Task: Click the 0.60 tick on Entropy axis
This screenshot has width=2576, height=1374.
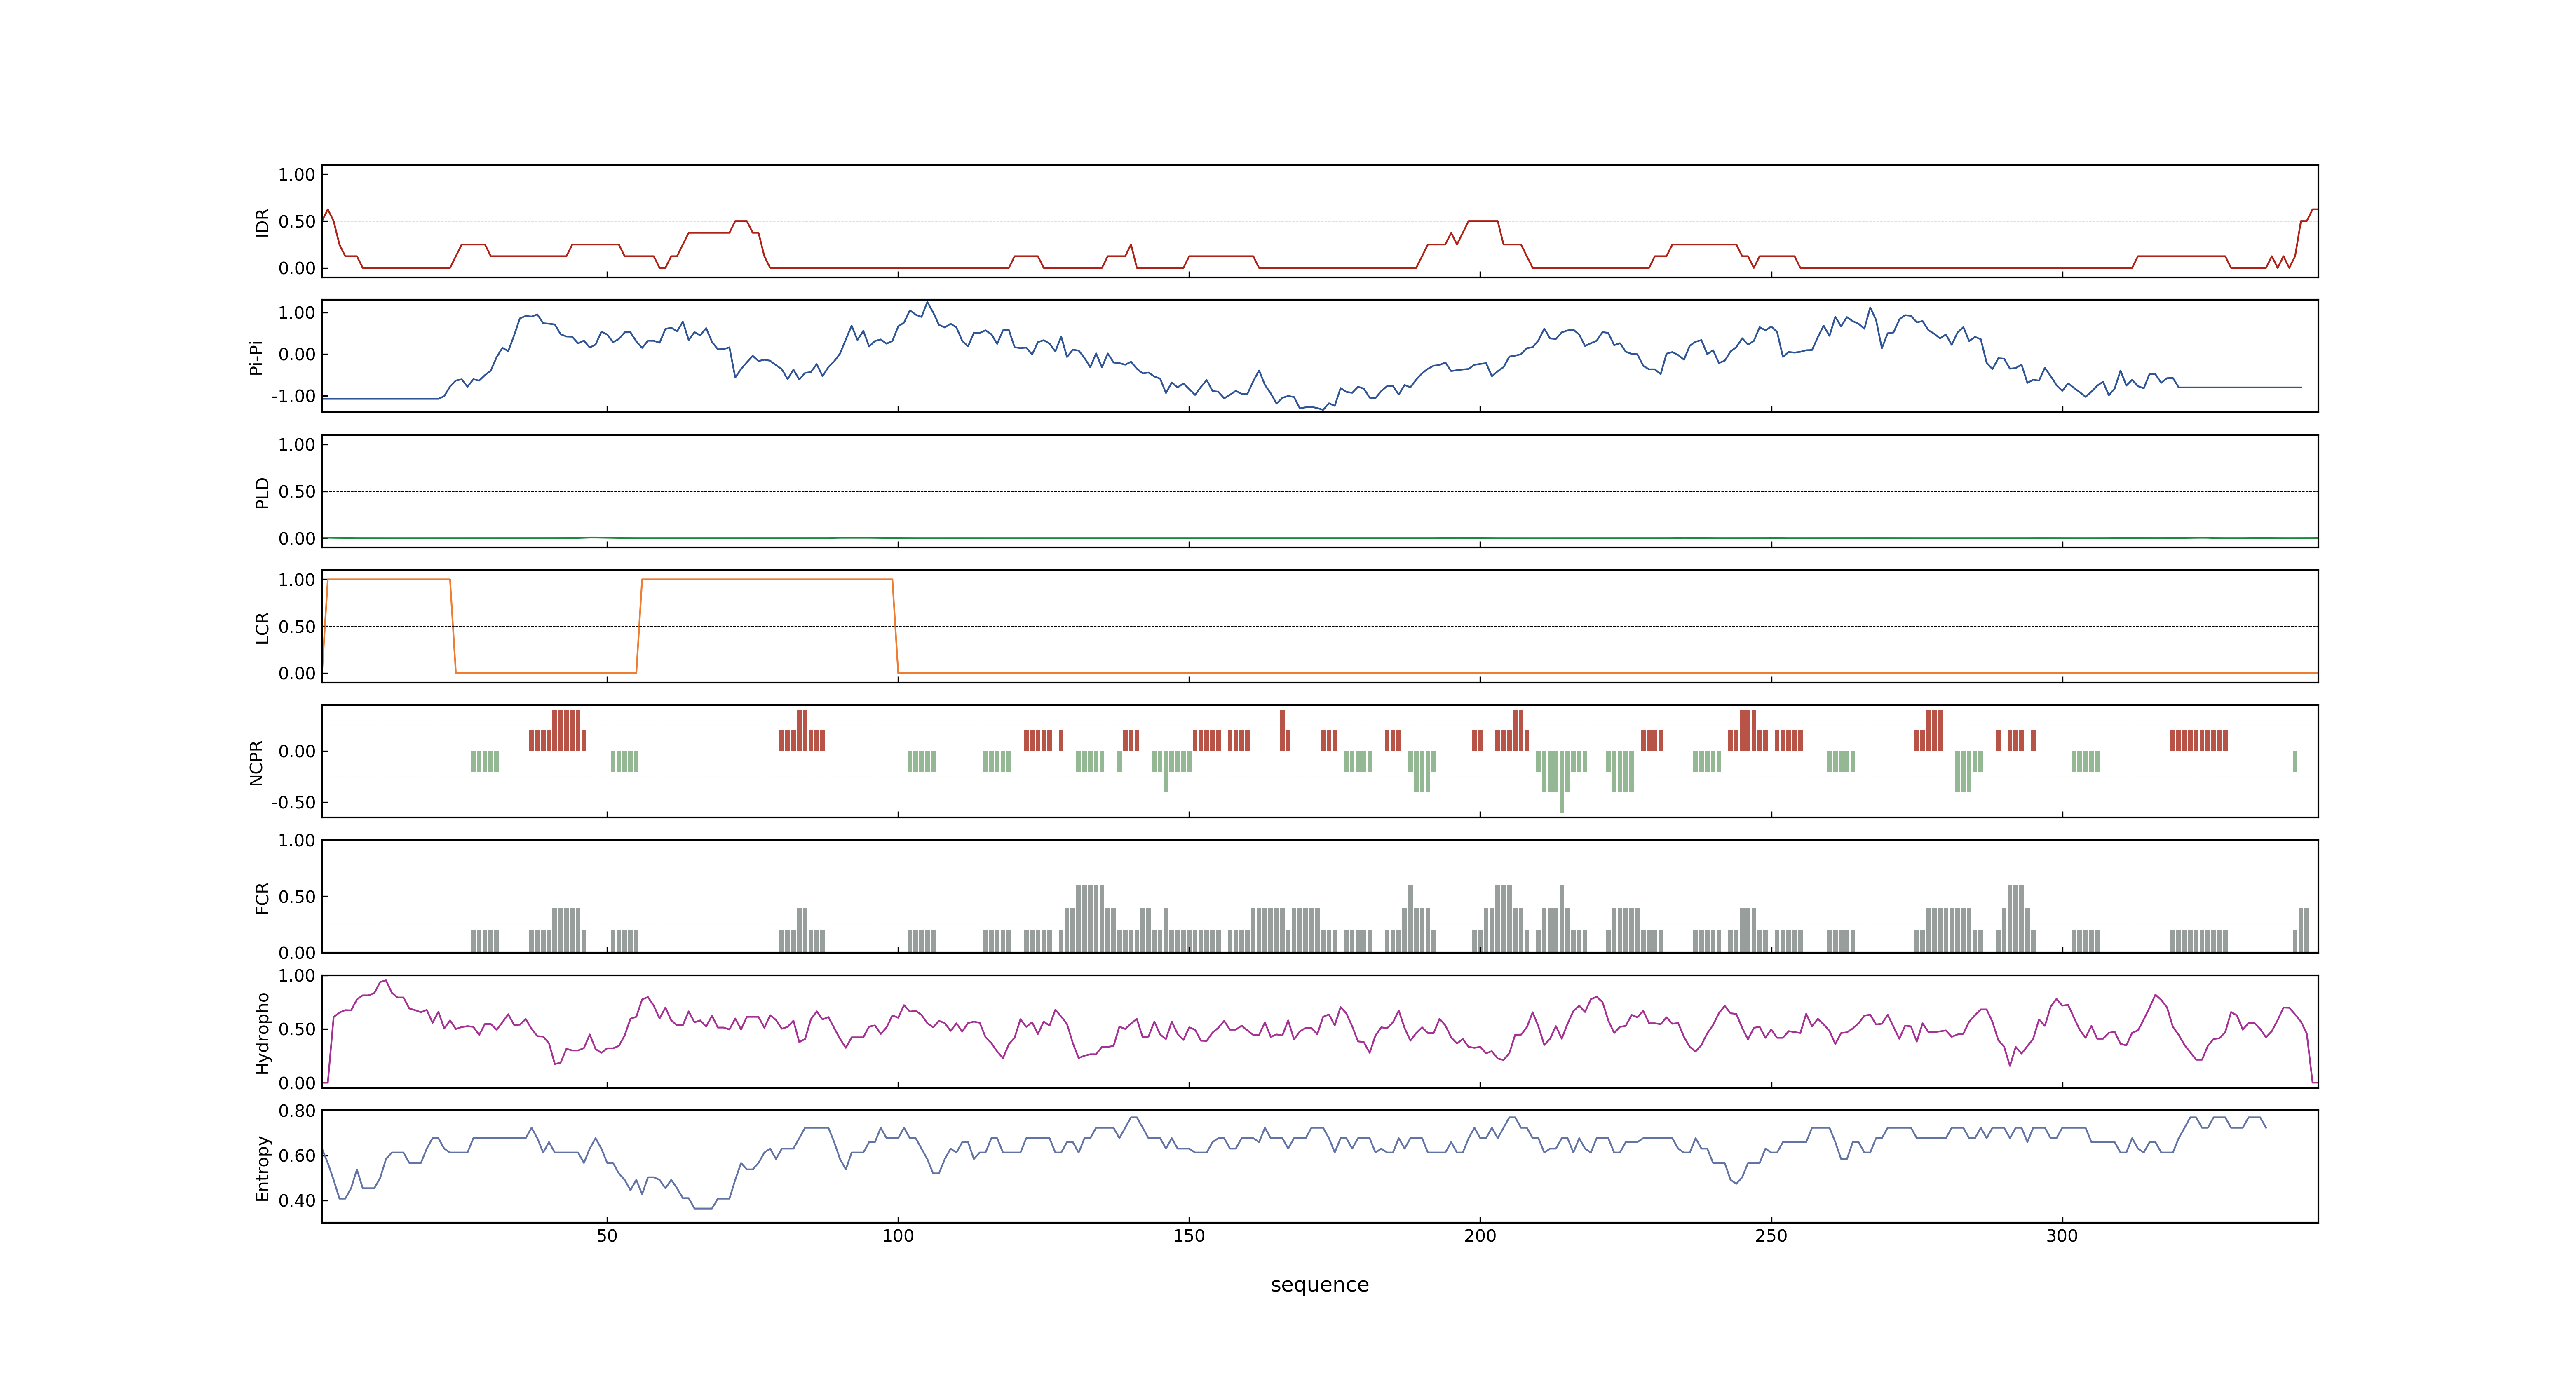Action: tap(297, 1156)
